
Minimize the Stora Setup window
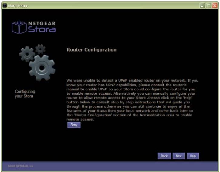click(202, 5)
